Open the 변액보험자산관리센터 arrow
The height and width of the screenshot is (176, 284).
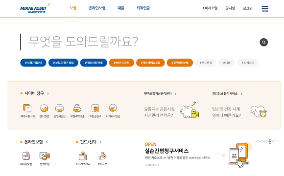click(x=175, y=94)
